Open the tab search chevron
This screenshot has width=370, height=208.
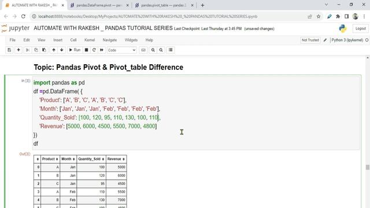click(326, 5)
